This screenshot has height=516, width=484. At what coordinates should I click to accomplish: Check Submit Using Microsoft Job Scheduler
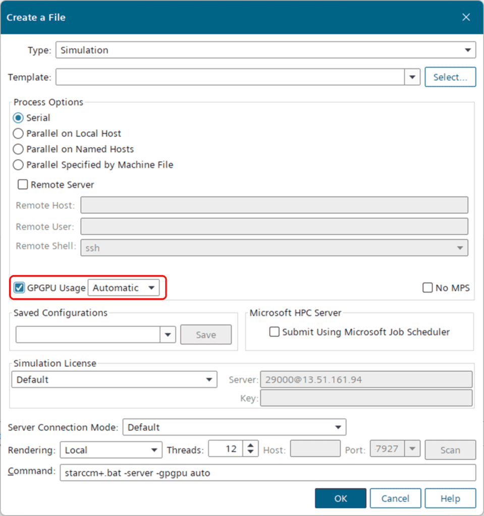(275, 332)
